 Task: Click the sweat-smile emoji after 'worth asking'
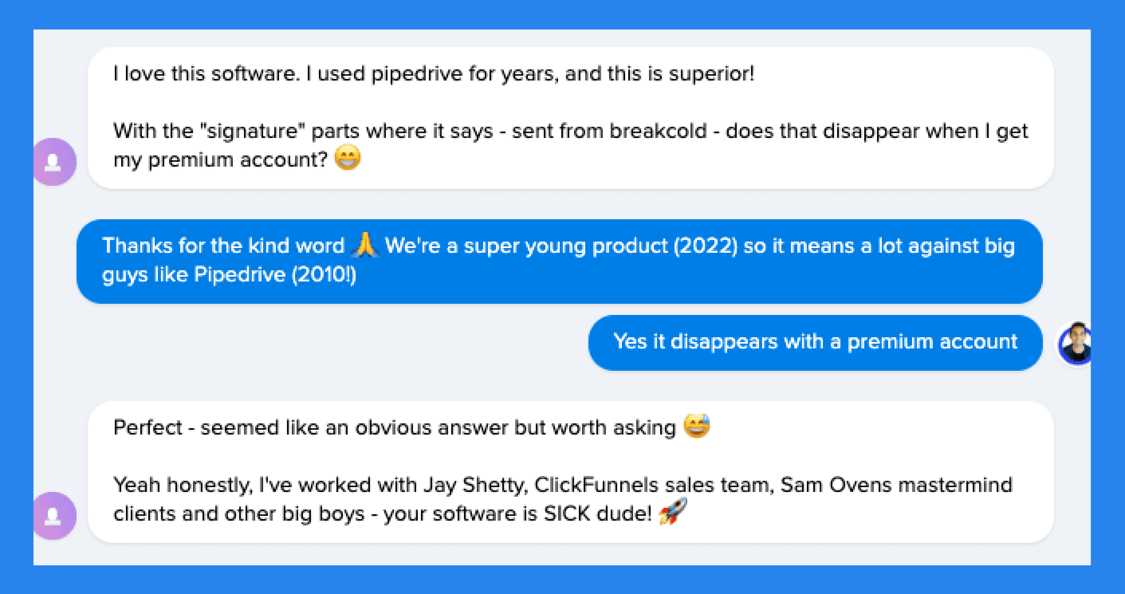click(696, 426)
